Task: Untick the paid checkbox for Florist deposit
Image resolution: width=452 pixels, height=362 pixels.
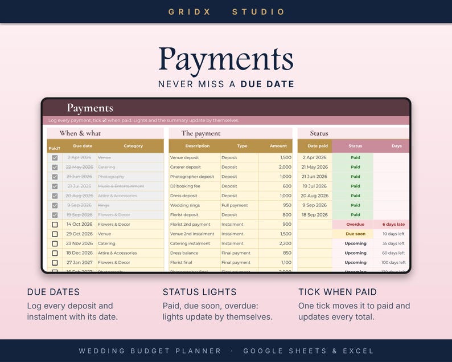Action: click(55, 215)
